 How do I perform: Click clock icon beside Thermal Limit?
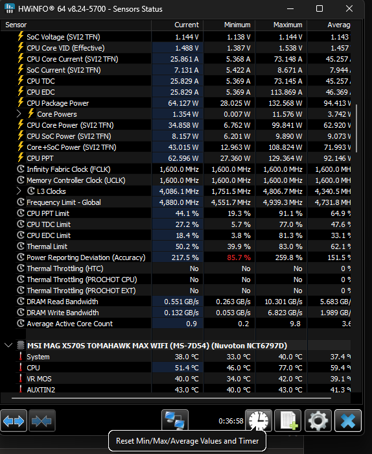coord(21,246)
